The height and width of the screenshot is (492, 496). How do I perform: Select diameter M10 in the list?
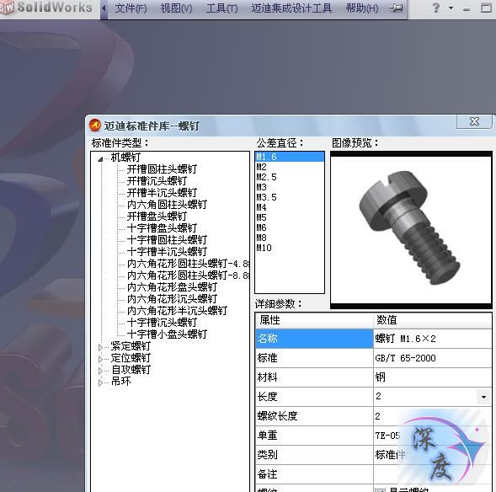pos(290,248)
